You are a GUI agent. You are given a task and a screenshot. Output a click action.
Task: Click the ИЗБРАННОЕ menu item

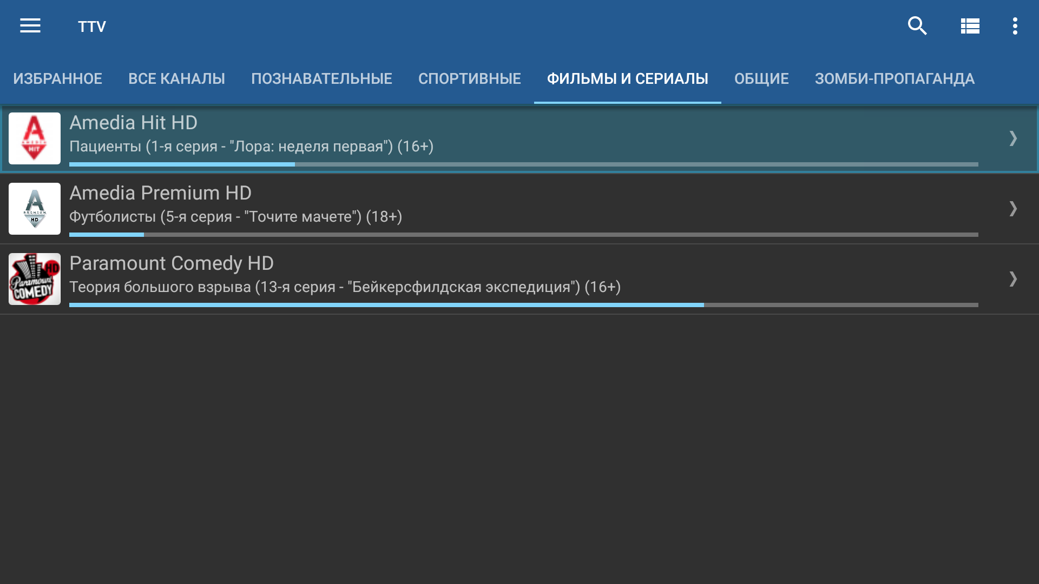point(57,78)
